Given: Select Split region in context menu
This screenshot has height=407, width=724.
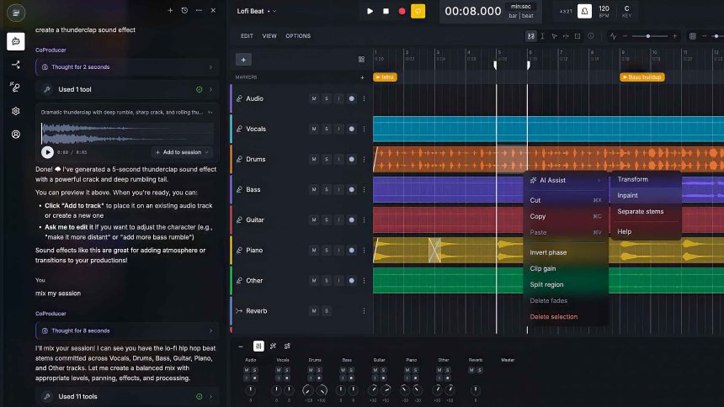Looking at the screenshot, I should coord(546,284).
